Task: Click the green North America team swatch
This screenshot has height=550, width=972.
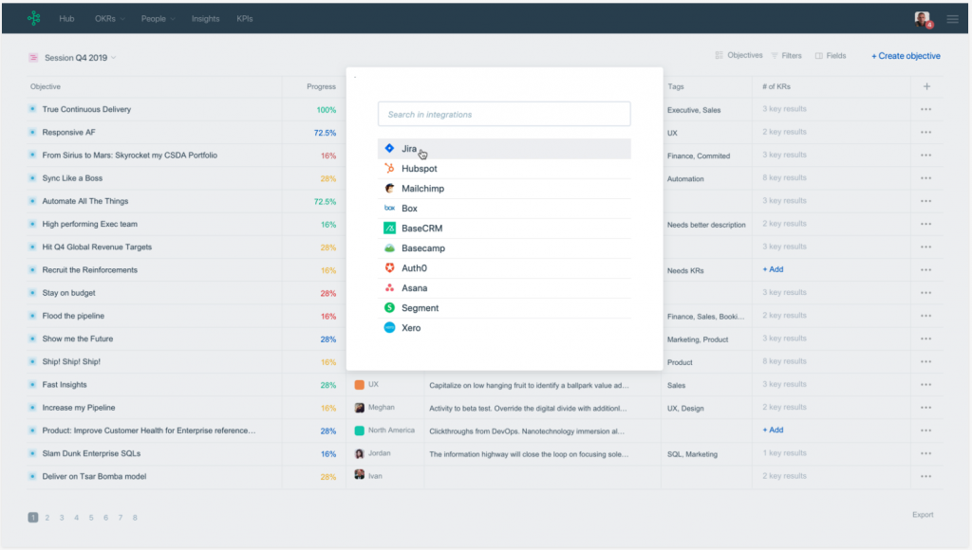Action: [359, 431]
